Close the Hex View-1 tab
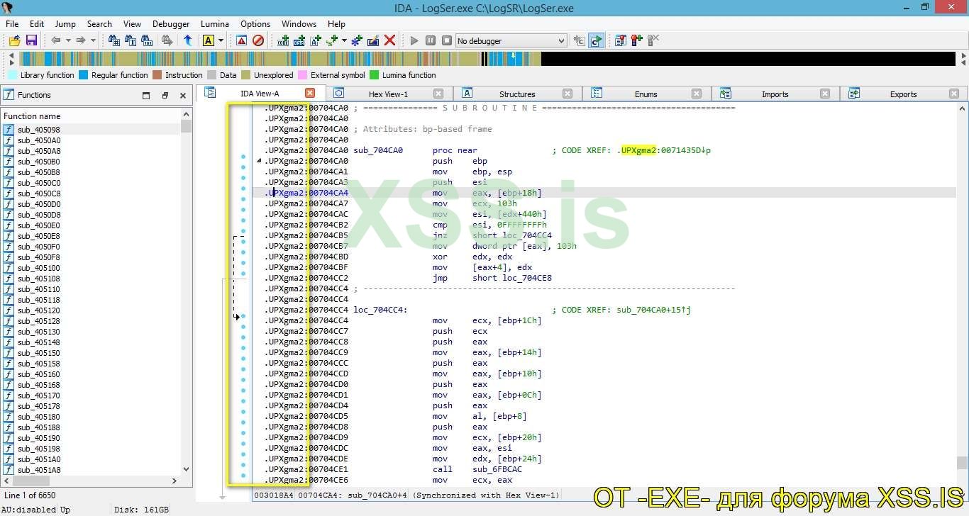Viewport: 969px width, 516px height. click(438, 94)
